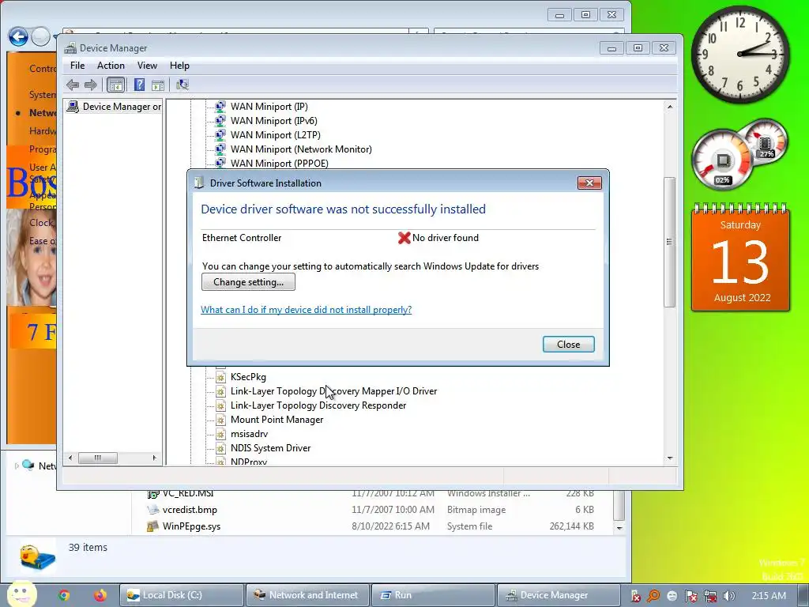
Task: Select Link-Layer Topology Discovery Mapper I/O Driver
Action: pos(333,391)
